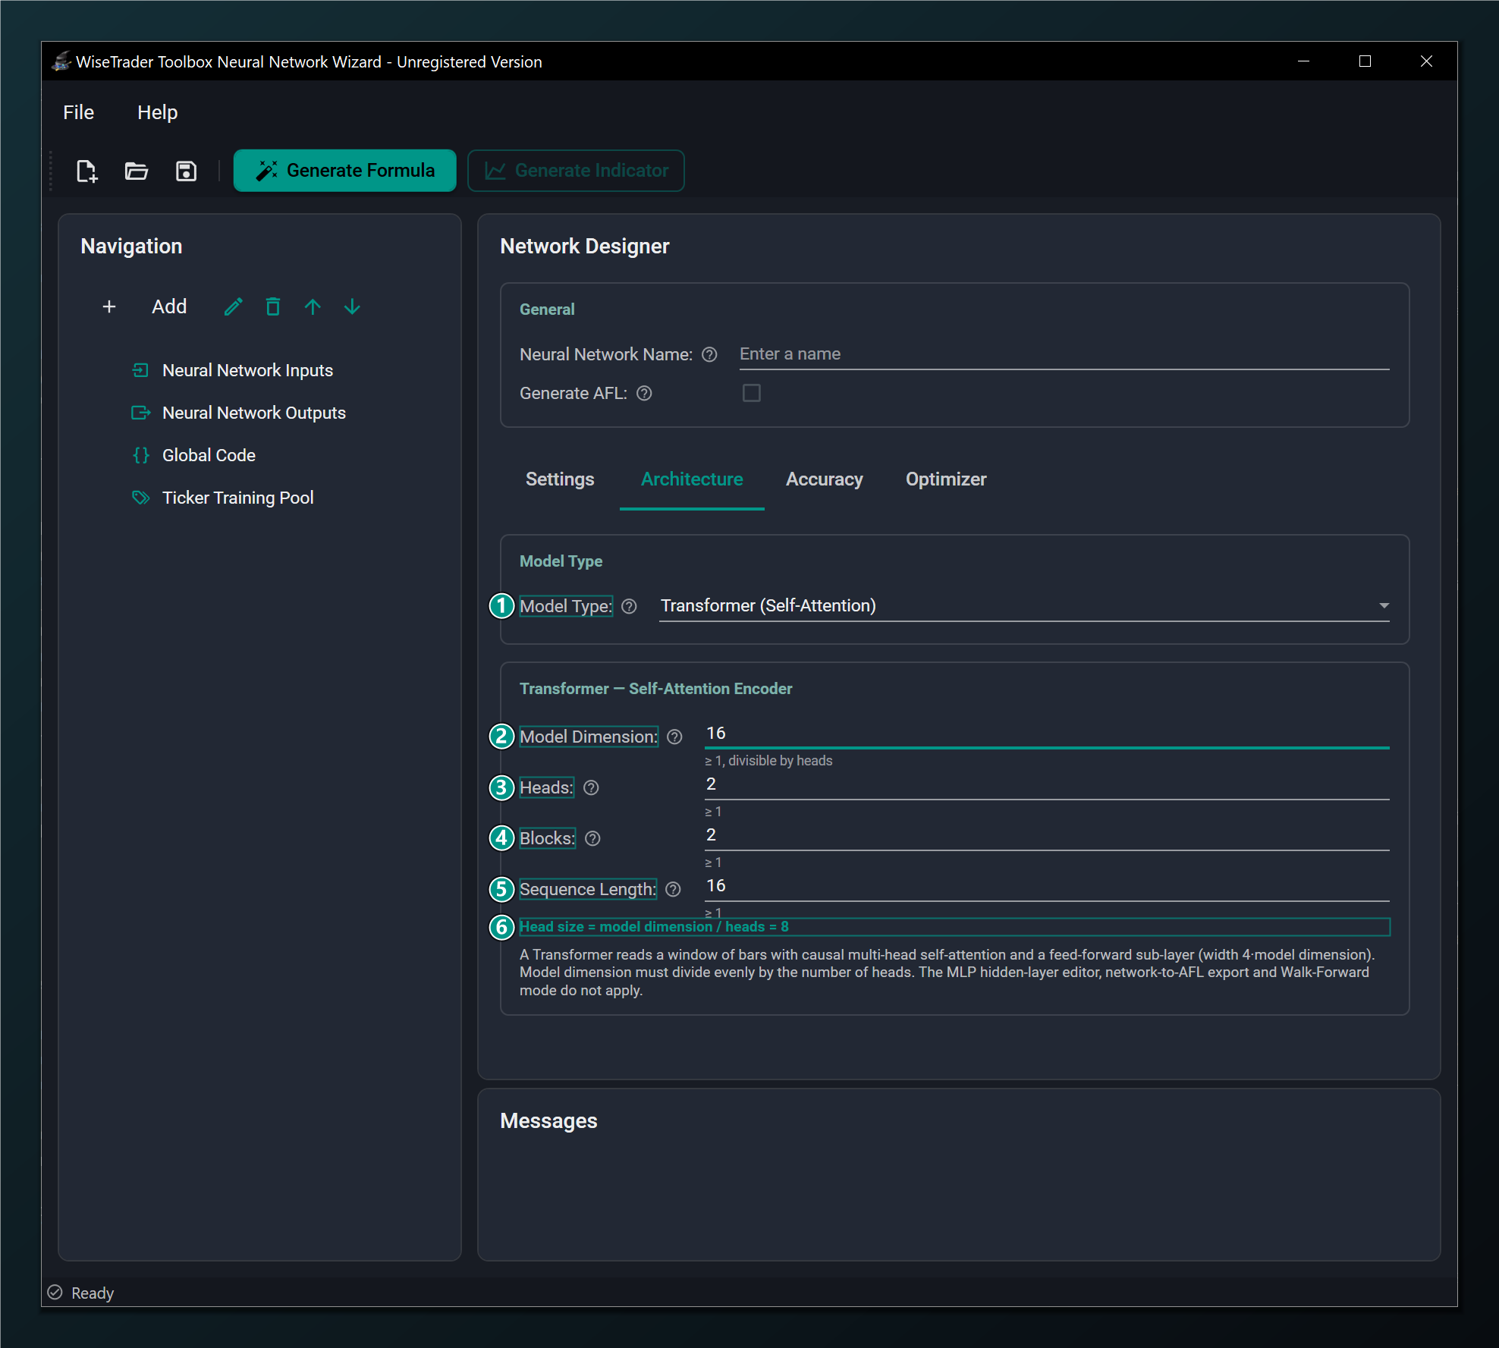Viewport: 1499px width, 1348px height.
Task: Click the Transformer — Self-Attention Encoder heading
Action: click(655, 689)
